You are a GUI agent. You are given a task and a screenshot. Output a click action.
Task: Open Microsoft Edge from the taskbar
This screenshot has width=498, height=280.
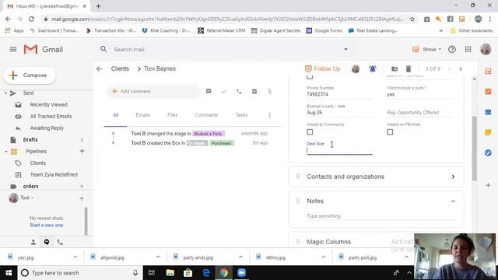pos(205,273)
